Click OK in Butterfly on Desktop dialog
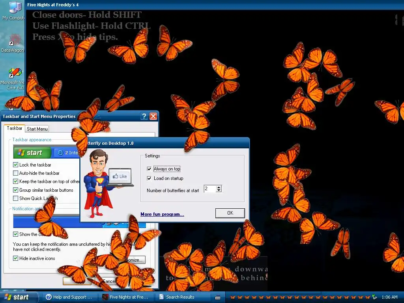This screenshot has height=303, width=404. tap(230, 213)
